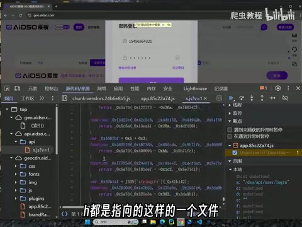
Task: Open DevTools settings gear
Action: 278,88
